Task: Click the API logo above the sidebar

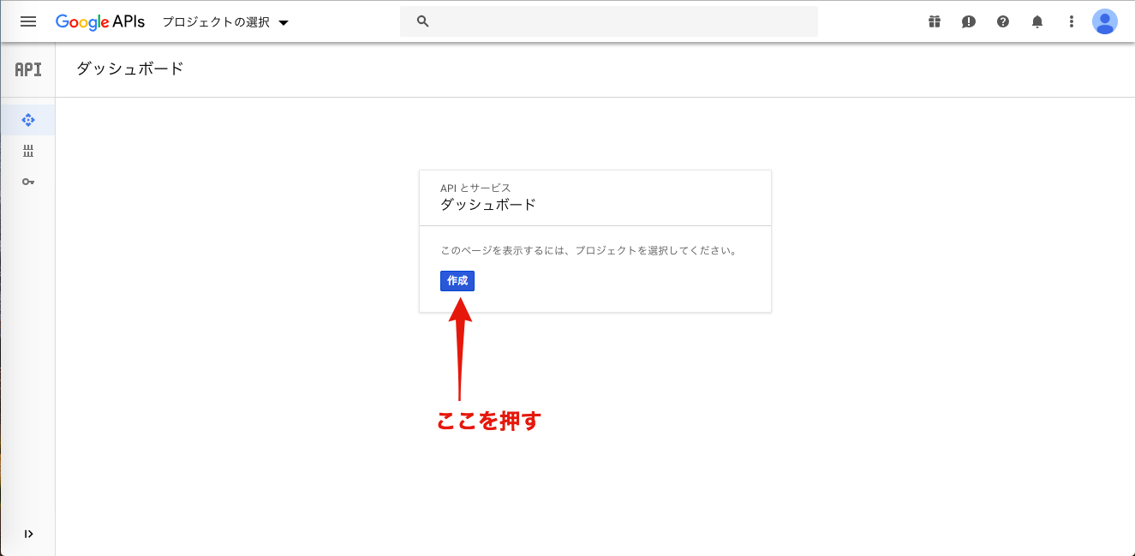Action: pyautogui.click(x=27, y=69)
